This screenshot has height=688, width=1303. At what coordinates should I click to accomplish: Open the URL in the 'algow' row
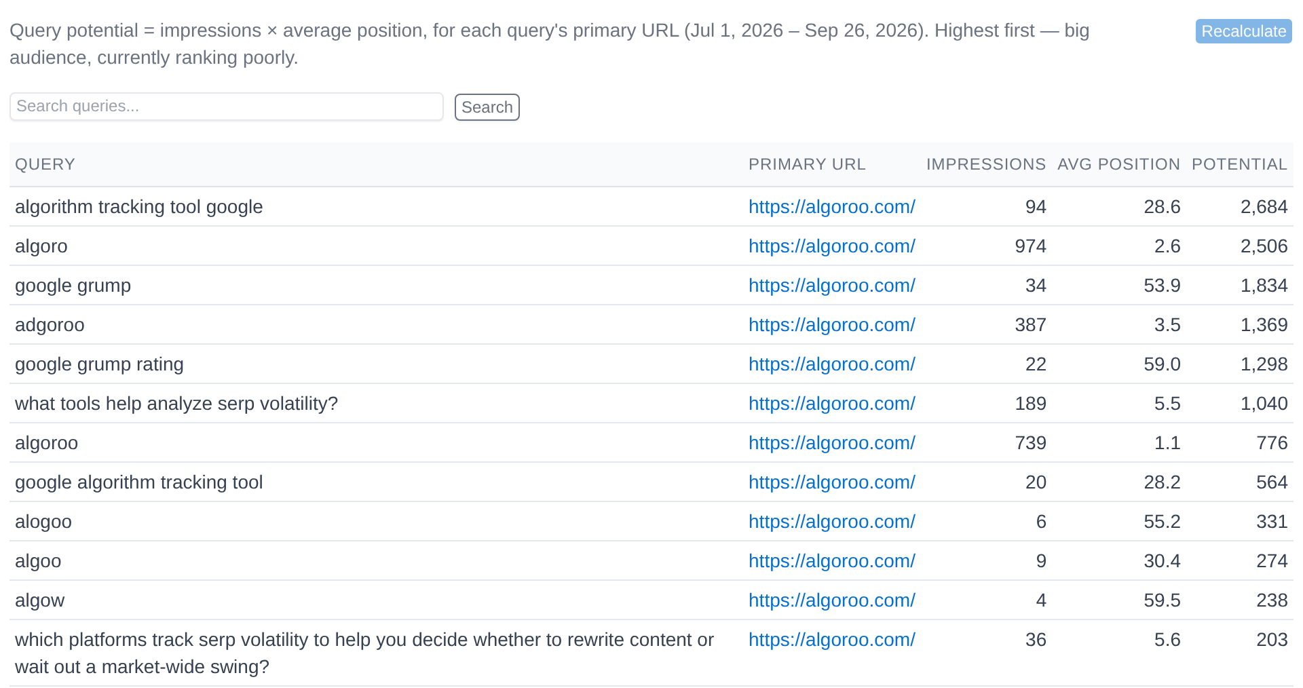click(x=831, y=600)
